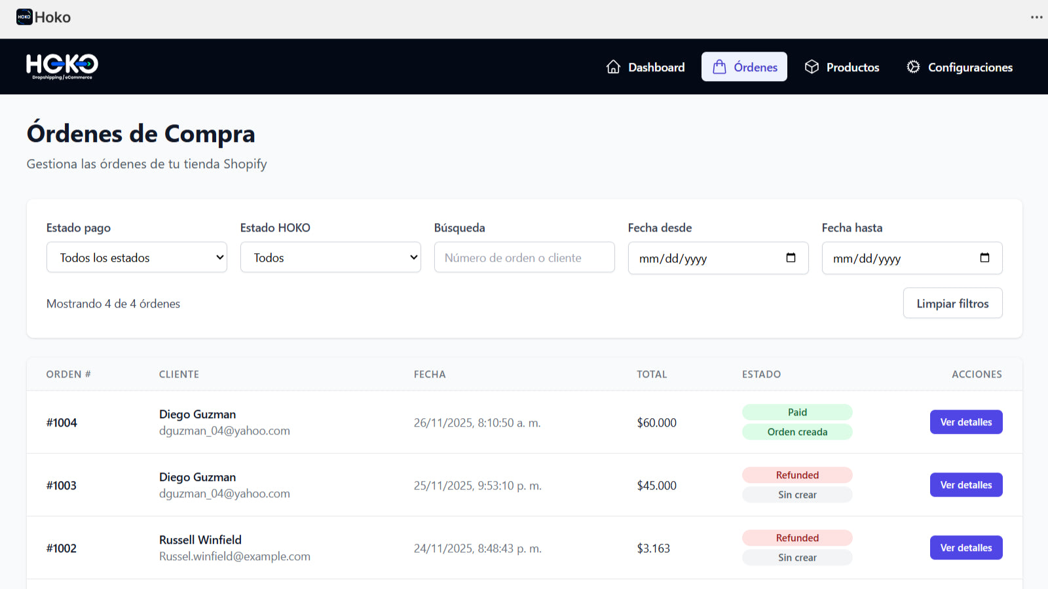The width and height of the screenshot is (1048, 589).
Task: Click the $60.000 total amount
Action: tap(657, 423)
